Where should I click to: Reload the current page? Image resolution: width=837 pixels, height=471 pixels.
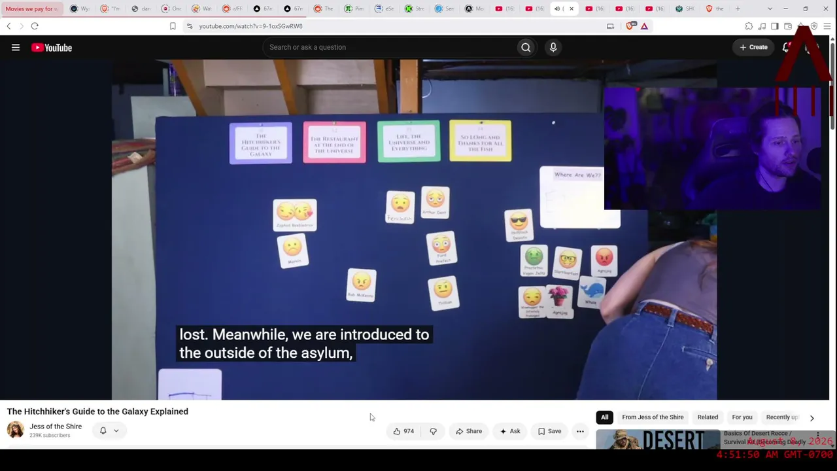35,26
